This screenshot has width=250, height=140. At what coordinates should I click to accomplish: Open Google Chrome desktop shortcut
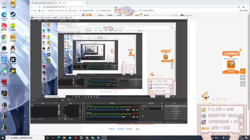coord(4,38)
